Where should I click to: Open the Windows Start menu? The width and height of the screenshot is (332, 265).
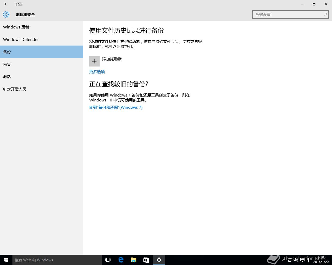tap(6, 260)
